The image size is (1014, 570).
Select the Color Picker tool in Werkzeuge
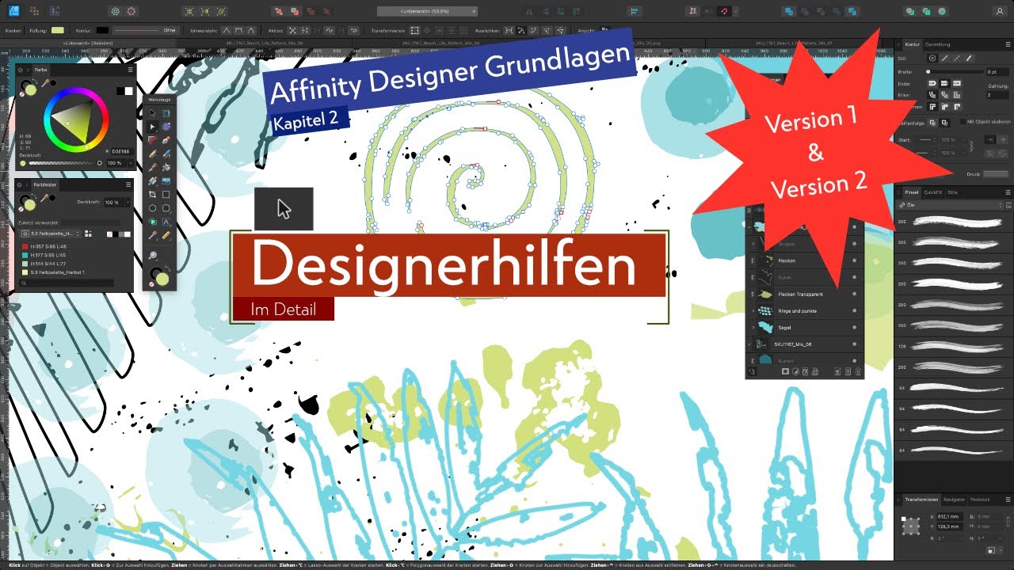[152, 235]
